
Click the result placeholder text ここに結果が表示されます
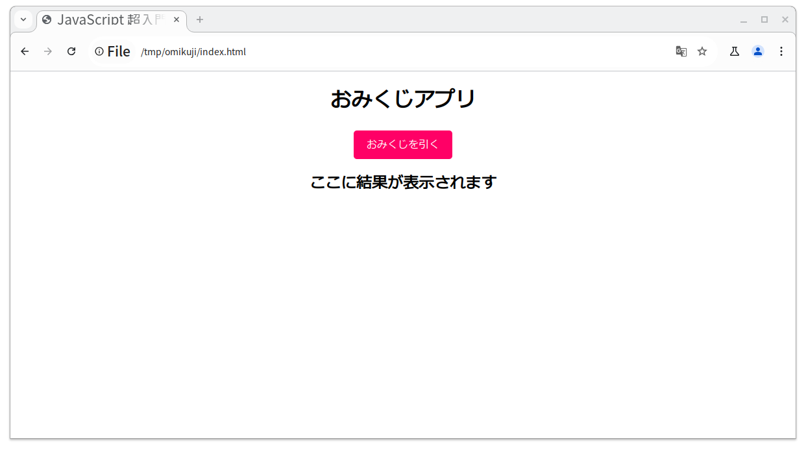point(403,182)
